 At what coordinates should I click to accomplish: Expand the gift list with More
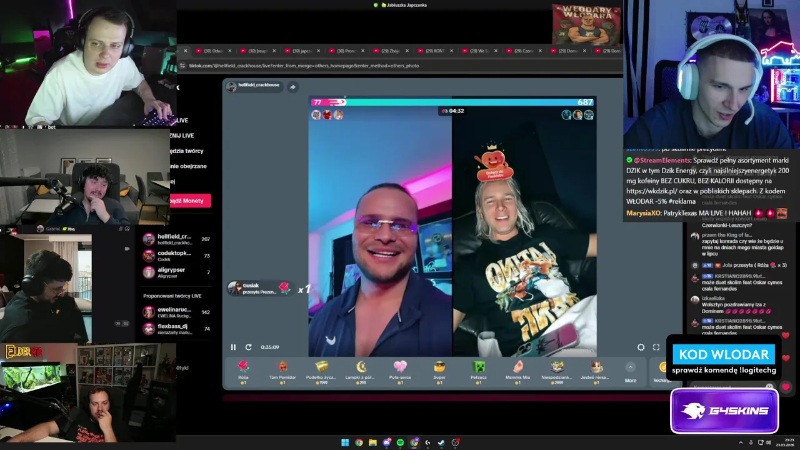[631, 372]
